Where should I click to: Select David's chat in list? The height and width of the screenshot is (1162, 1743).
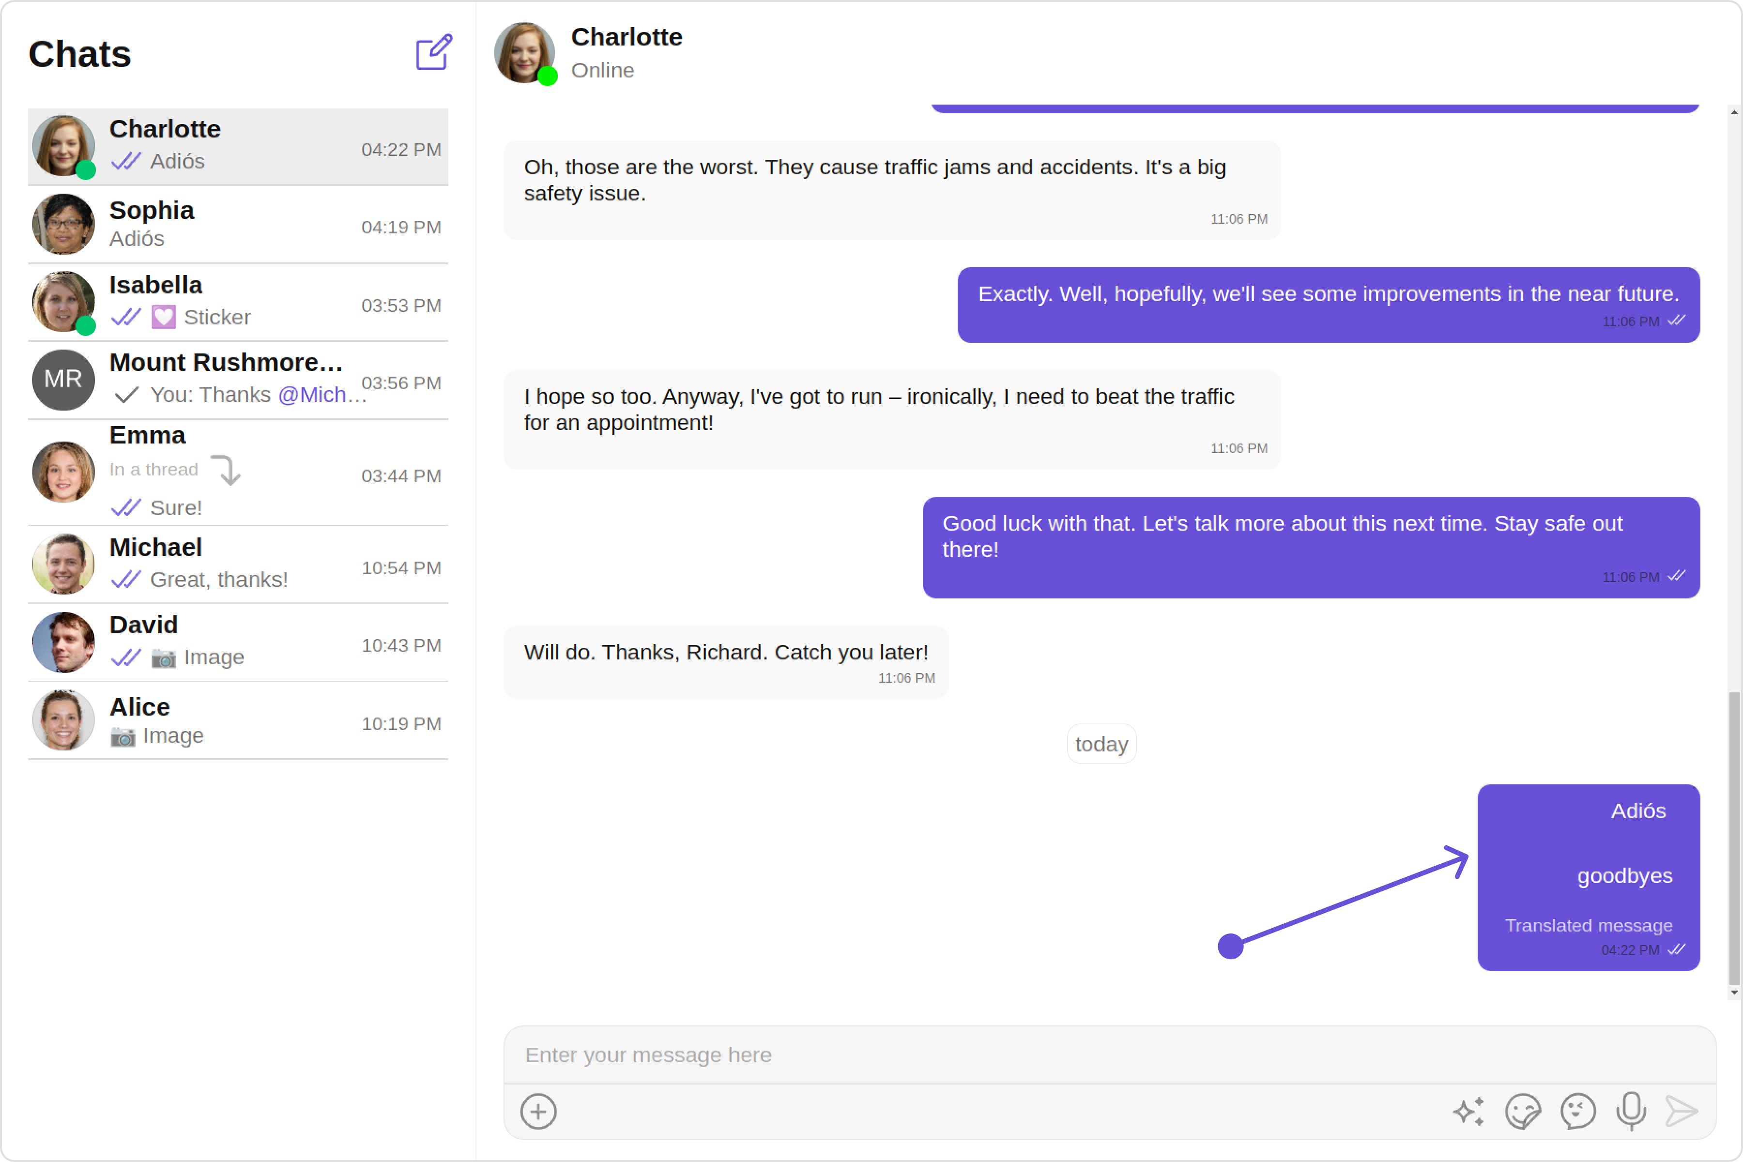click(x=237, y=642)
